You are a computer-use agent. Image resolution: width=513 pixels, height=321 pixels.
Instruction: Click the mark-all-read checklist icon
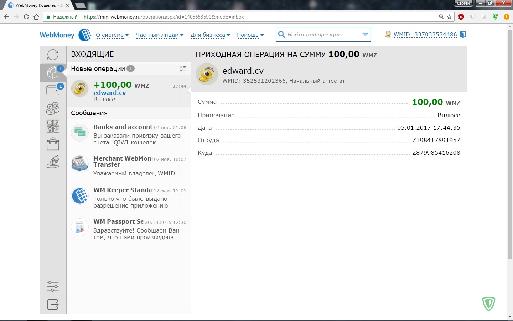pyautogui.click(x=183, y=69)
